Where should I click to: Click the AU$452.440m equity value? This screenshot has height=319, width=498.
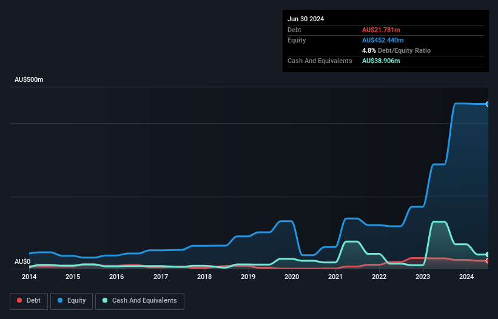click(383, 40)
